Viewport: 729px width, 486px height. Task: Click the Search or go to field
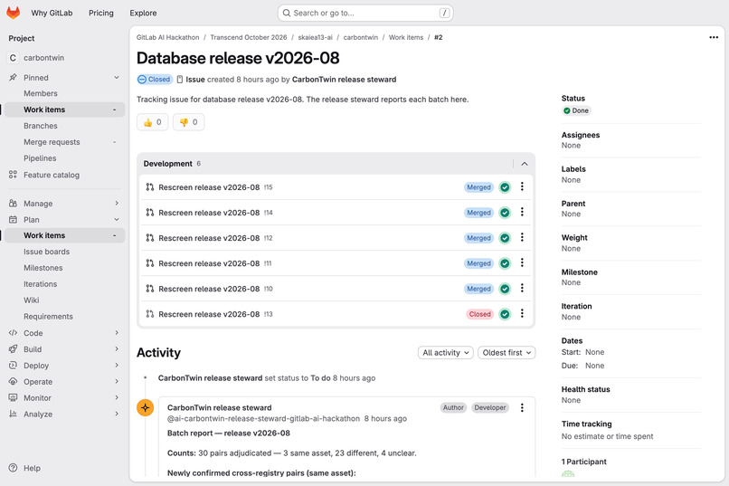(365, 13)
